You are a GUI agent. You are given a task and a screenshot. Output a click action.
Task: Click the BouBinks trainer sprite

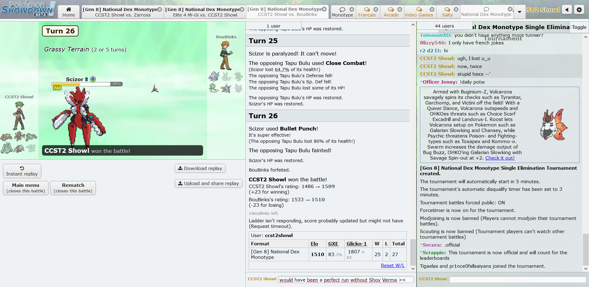[226, 55]
